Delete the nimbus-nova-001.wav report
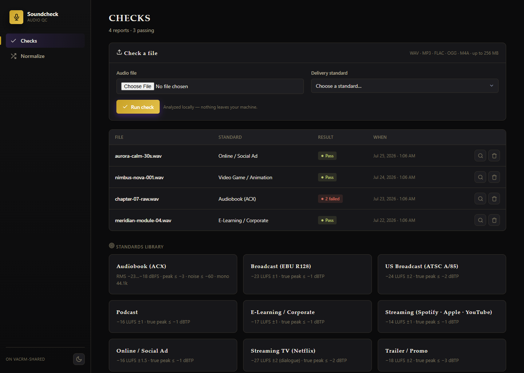 tap(494, 177)
